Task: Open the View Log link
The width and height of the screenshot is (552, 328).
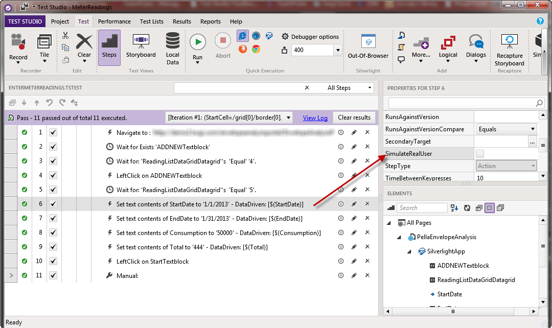Action: click(315, 118)
